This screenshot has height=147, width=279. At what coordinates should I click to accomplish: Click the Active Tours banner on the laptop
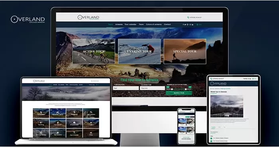point(66,93)
